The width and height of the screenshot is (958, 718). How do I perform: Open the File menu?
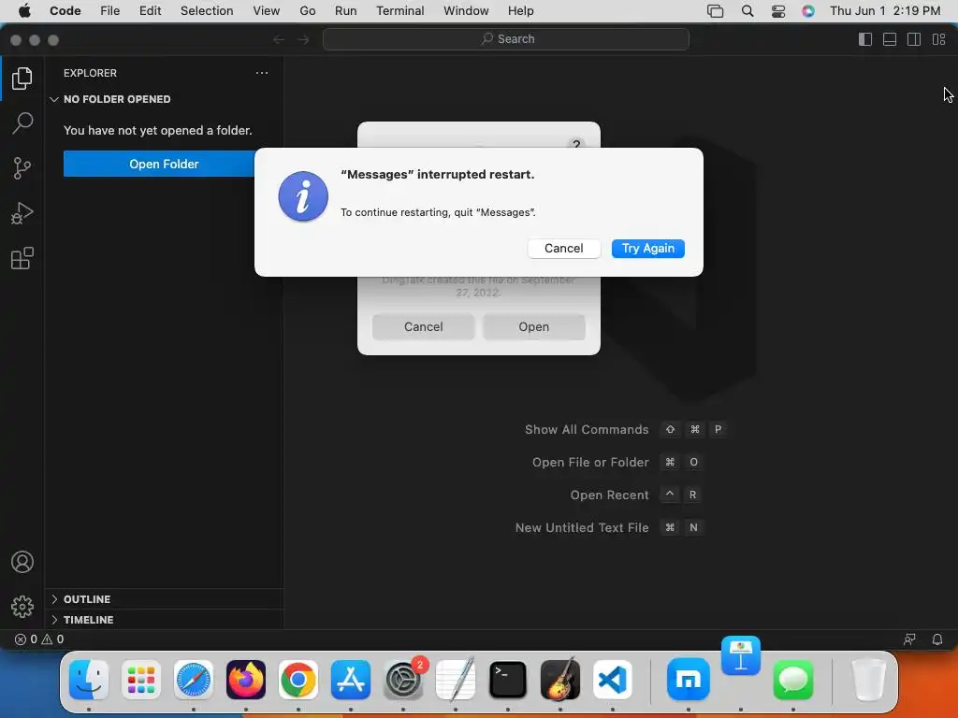click(x=110, y=11)
